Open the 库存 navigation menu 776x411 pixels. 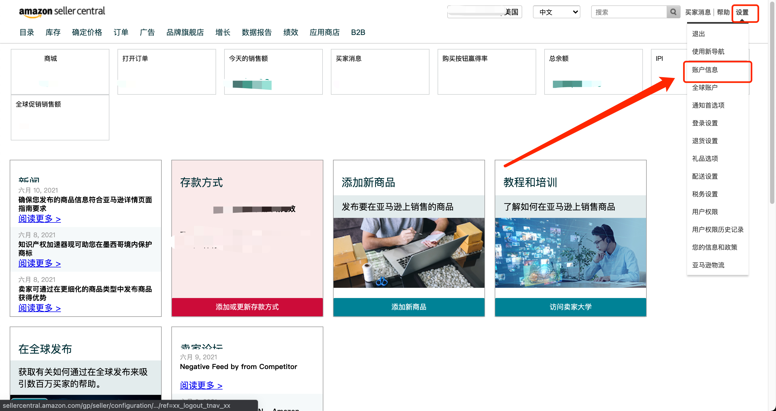tap(53, 32)
